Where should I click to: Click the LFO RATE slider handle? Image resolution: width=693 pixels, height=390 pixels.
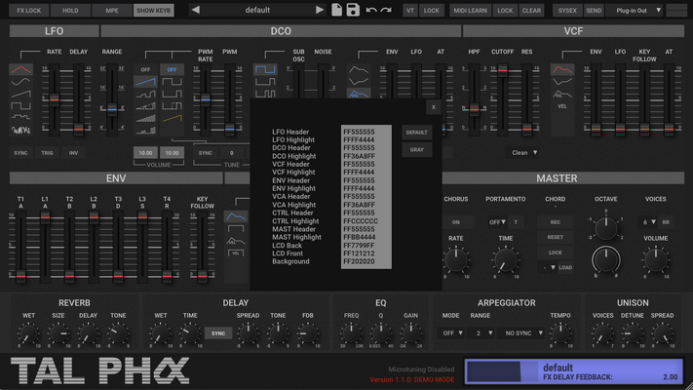tap(54, 99)
